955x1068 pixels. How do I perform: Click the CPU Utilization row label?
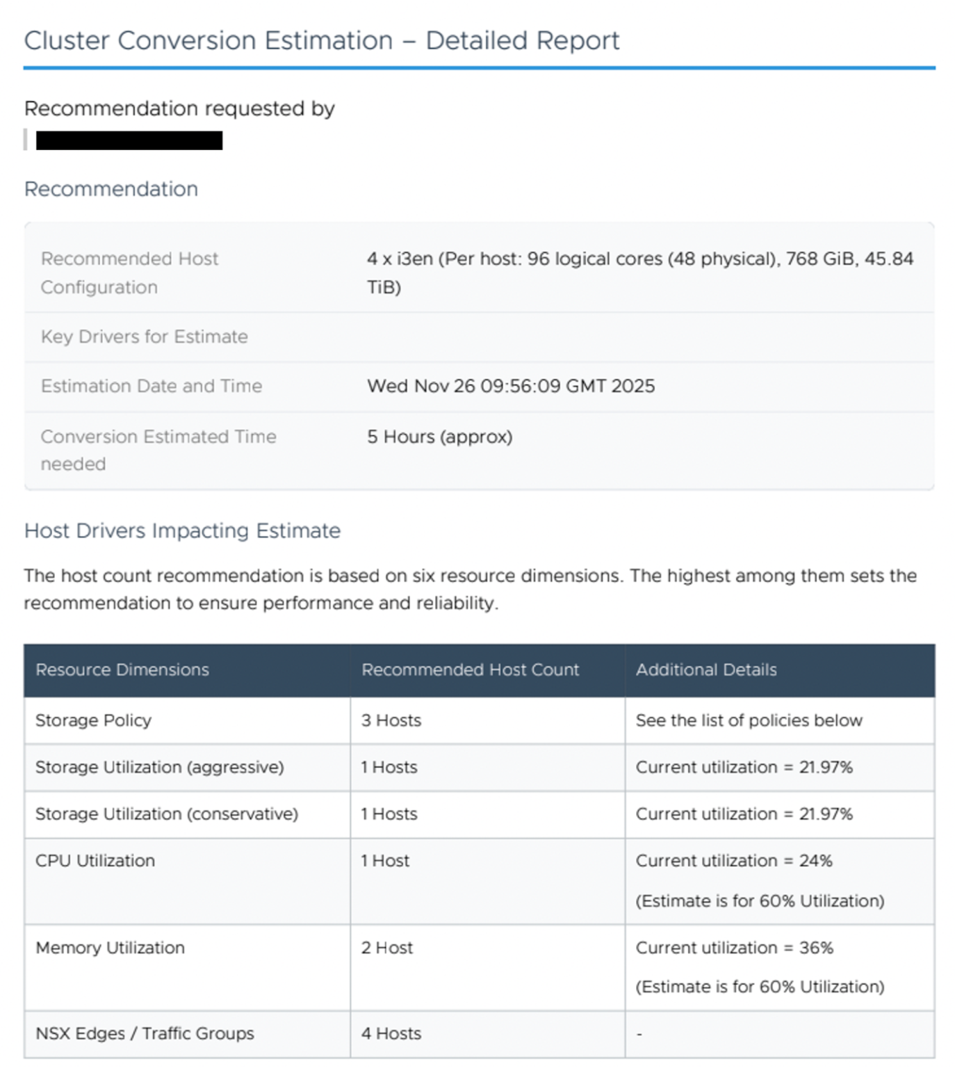95,861
